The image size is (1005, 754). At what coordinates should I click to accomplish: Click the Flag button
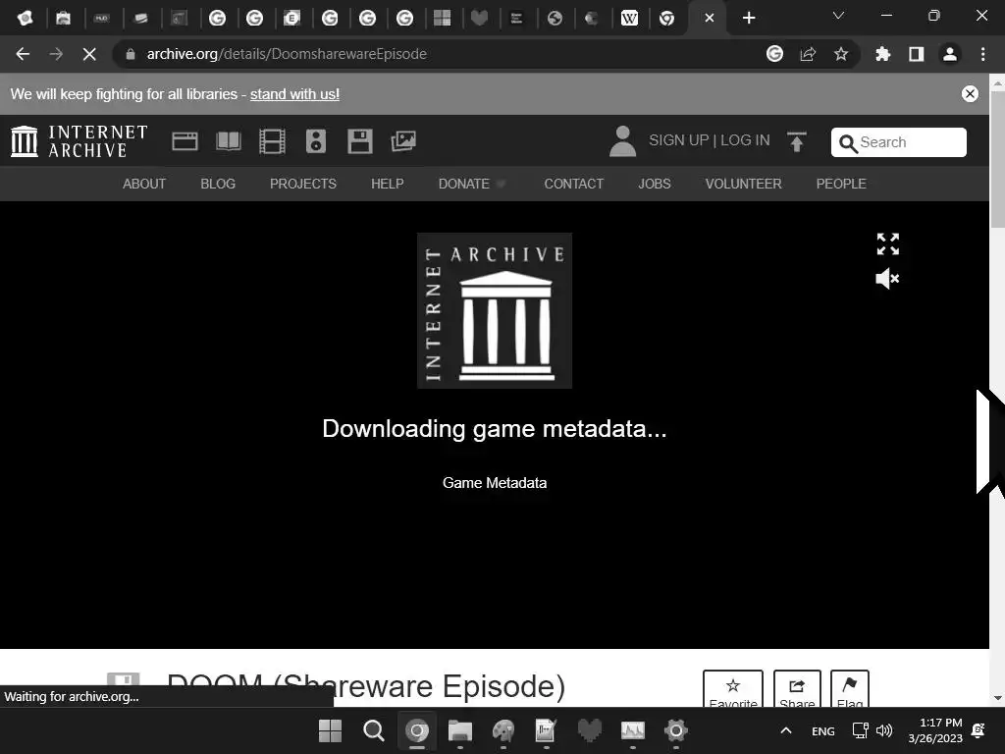(x=850, y=688)
